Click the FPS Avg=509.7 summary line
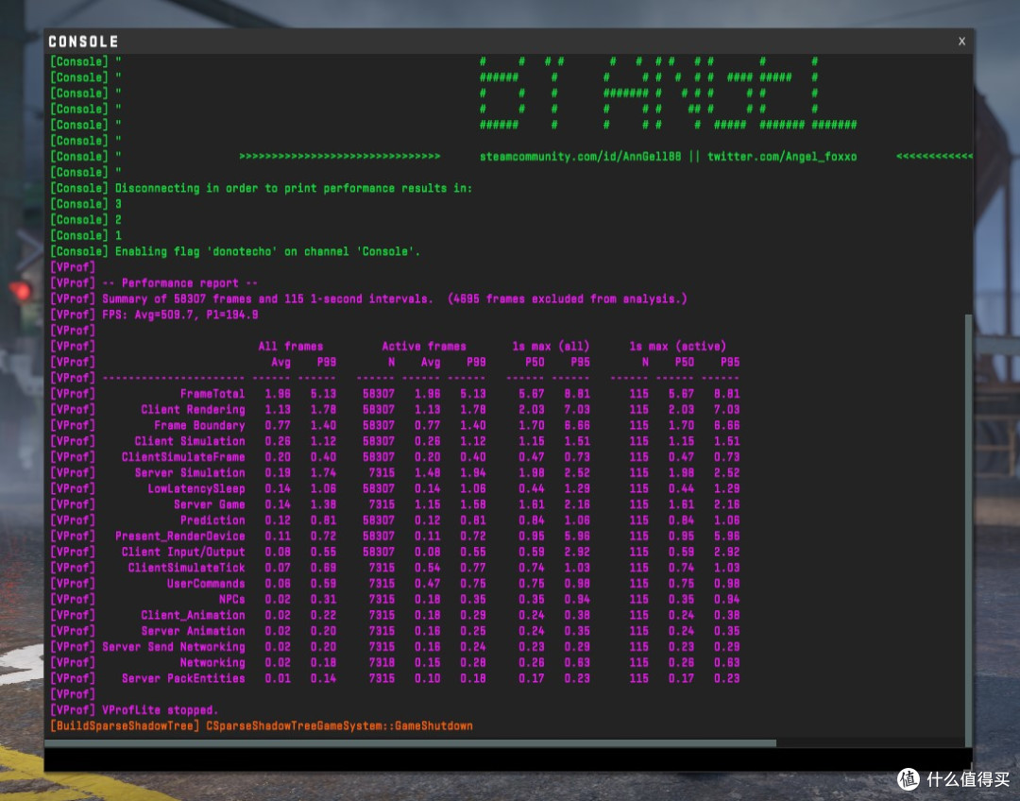This screenshot has width=1020, height=801. click(x=180, y=315)
